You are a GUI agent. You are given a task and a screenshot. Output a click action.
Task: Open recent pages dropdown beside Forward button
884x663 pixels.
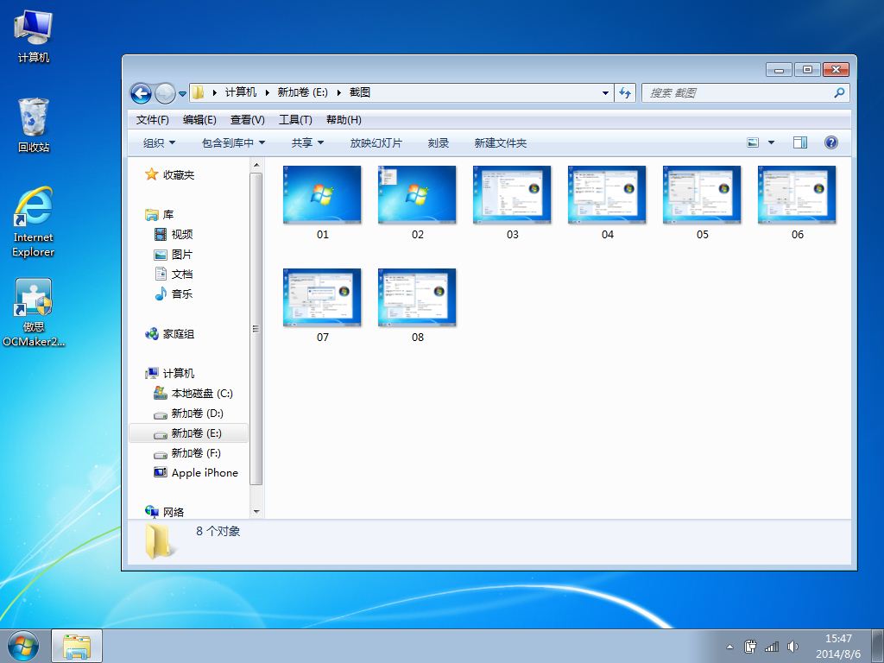183,93
